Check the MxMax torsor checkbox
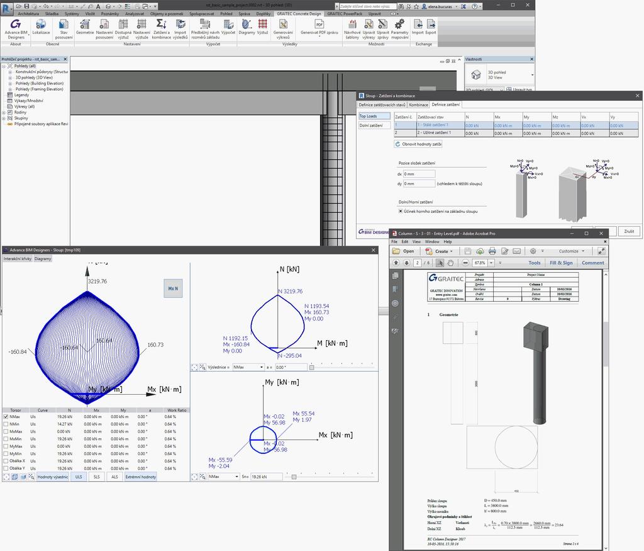Screen dimensions: 644x551 point(6,431)
